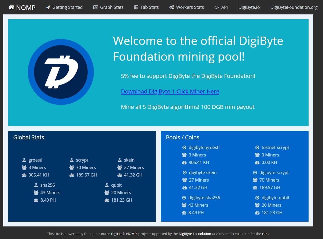Open the GPL license footer link

coord(265,234)
